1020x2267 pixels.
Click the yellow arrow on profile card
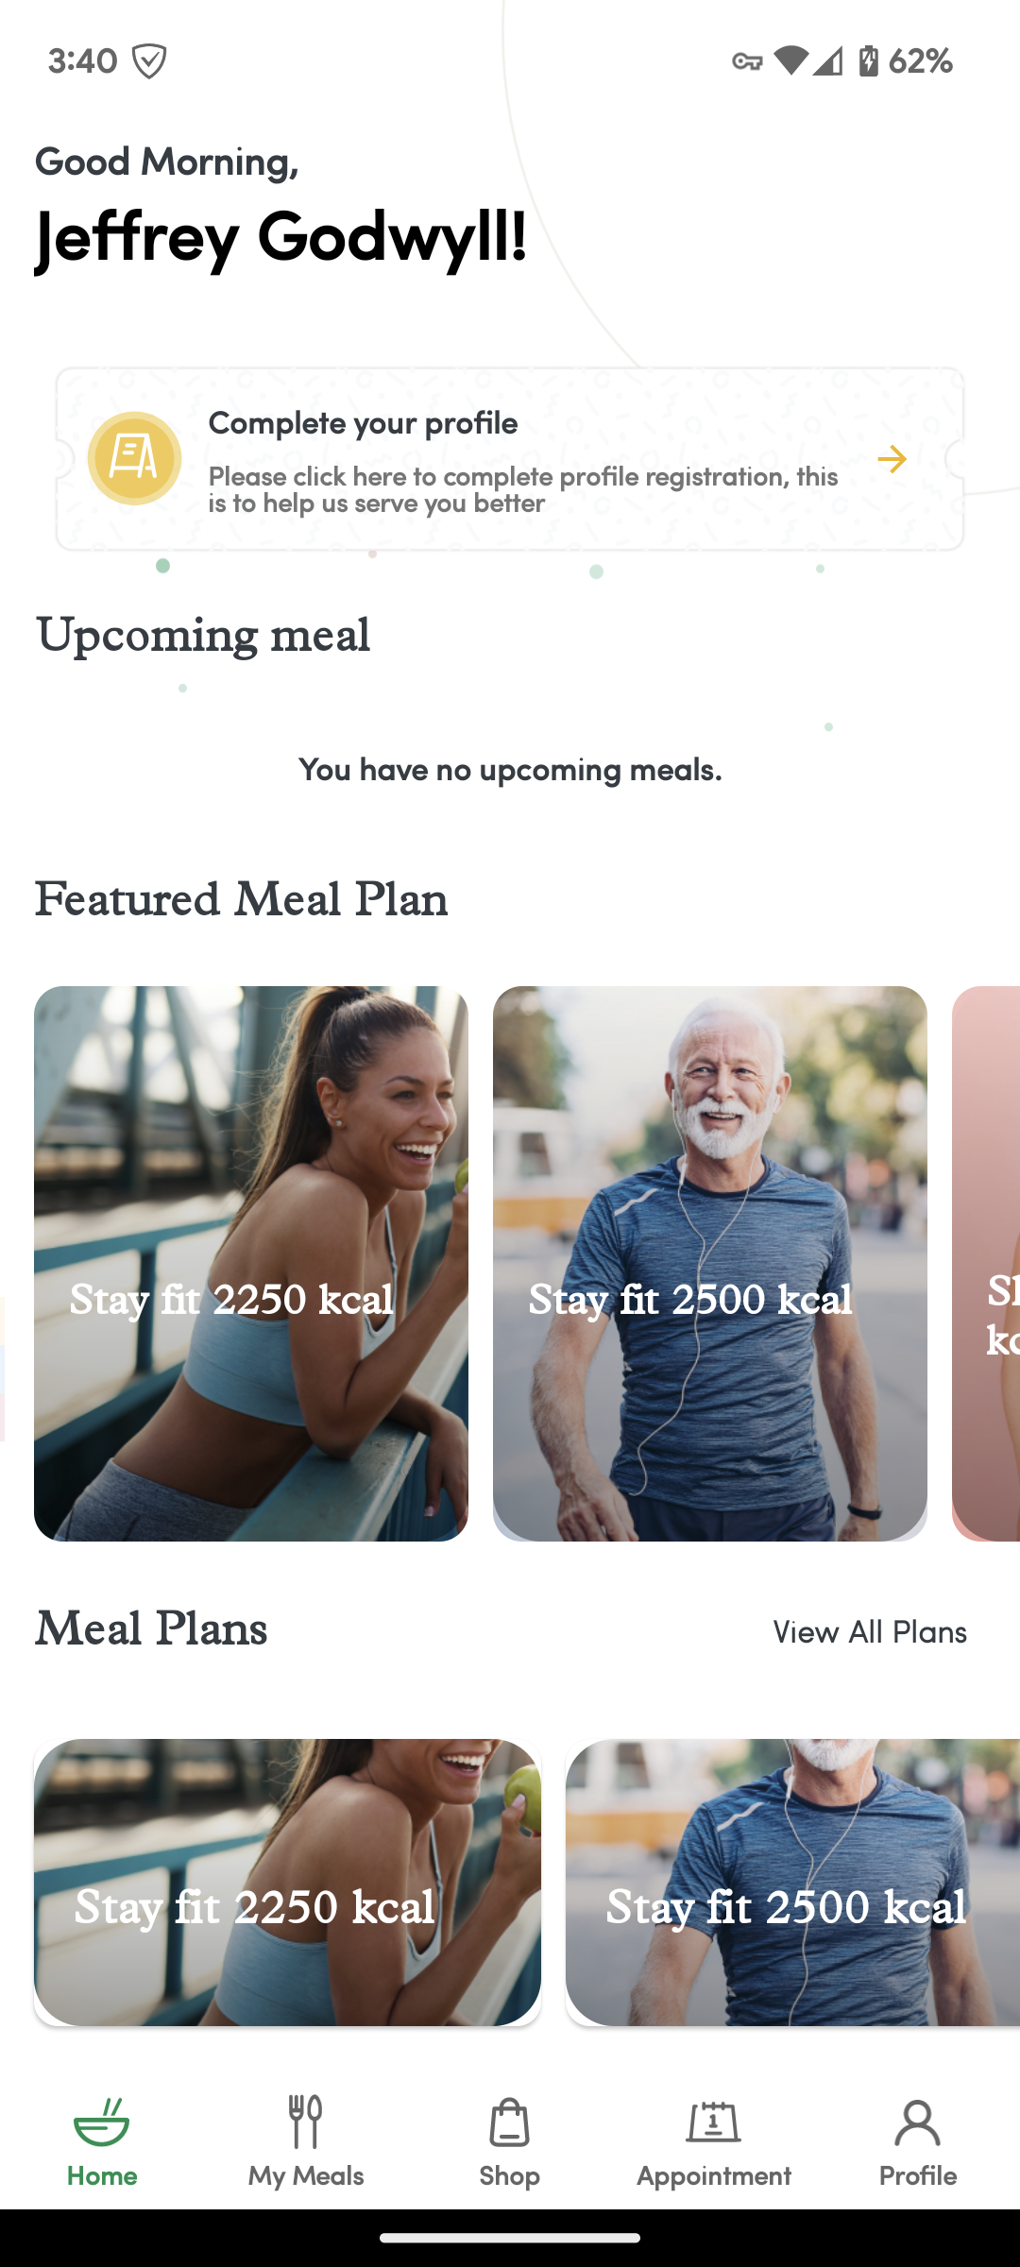pos(892,459)
